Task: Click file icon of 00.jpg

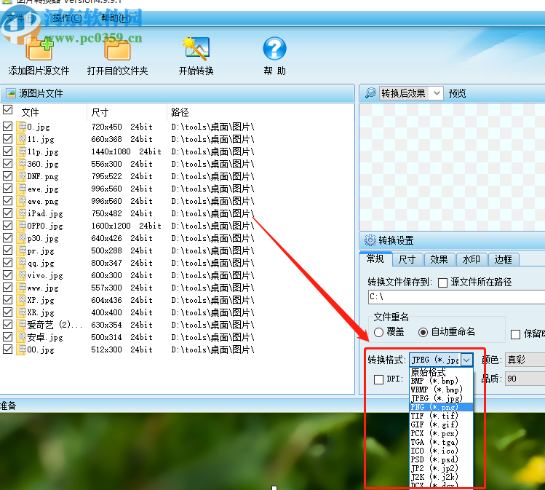Action: [23, 349]
